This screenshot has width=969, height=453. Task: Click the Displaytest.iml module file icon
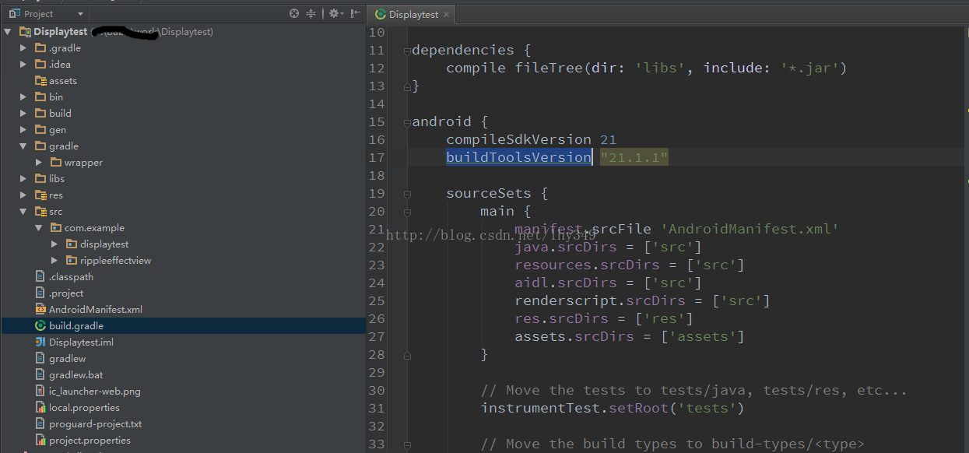pyautogui.click(x=40, y=342)
